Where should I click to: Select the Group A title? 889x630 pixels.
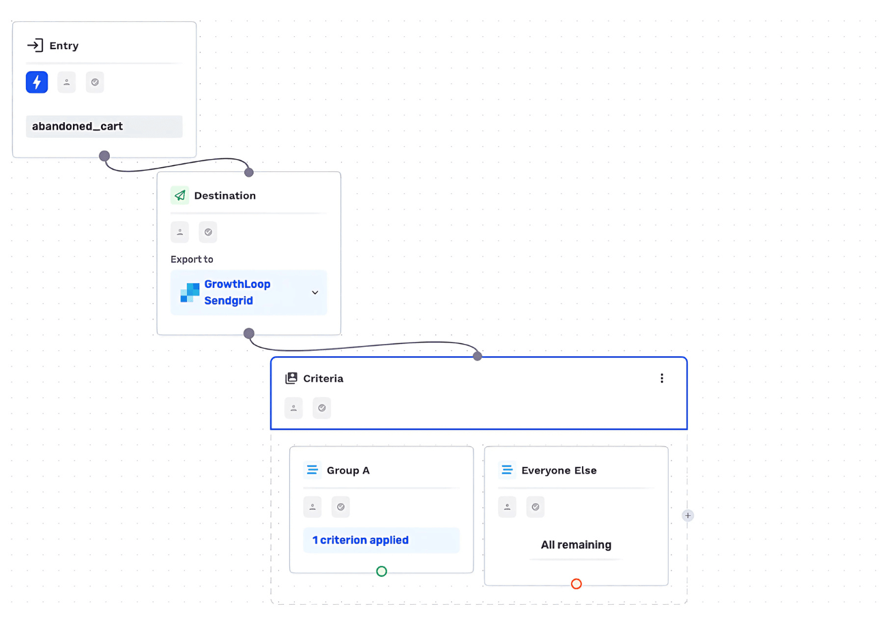click(348, 470)
